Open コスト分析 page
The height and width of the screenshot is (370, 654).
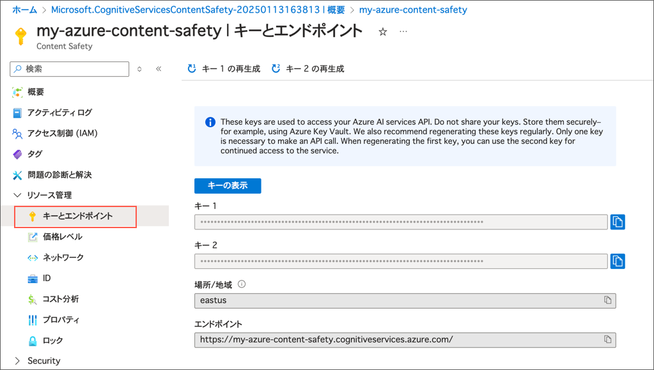coord(61,299)
